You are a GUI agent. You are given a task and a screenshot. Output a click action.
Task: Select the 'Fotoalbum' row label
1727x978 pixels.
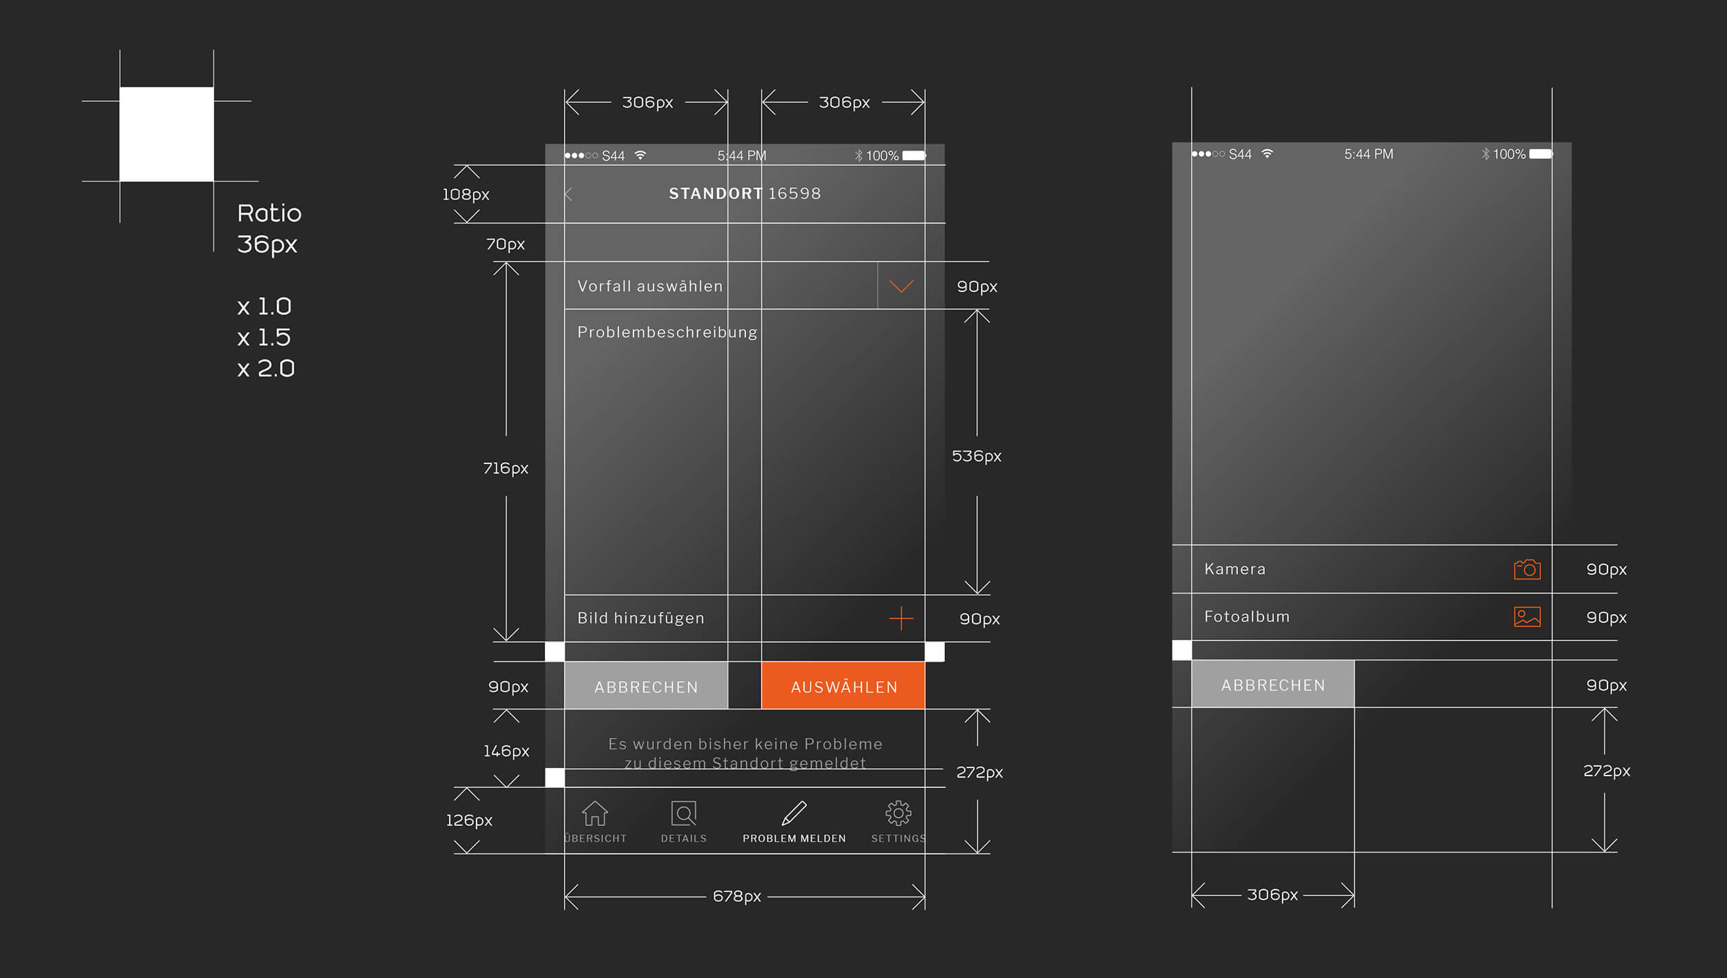(x=1247, y=616)
